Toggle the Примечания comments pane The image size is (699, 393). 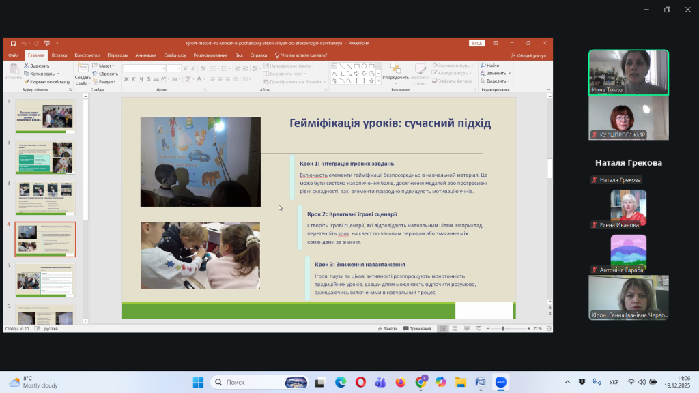(416, 328)
